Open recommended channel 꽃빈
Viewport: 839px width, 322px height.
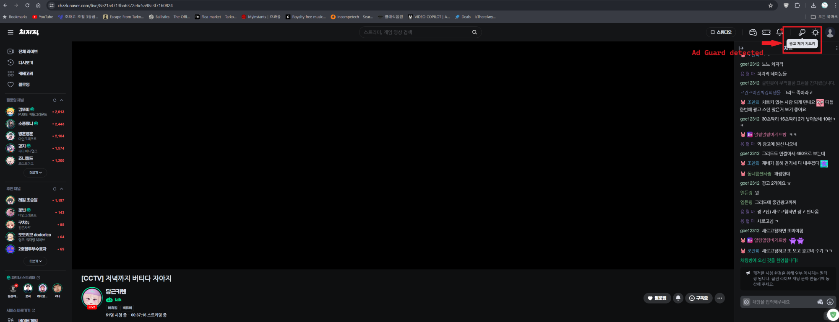pos(35,212)
